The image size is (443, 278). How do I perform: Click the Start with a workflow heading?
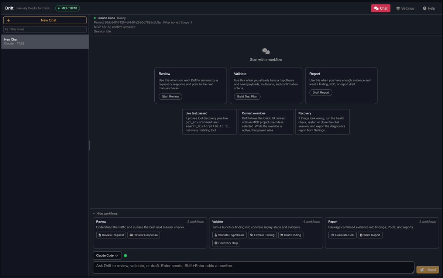266,59
